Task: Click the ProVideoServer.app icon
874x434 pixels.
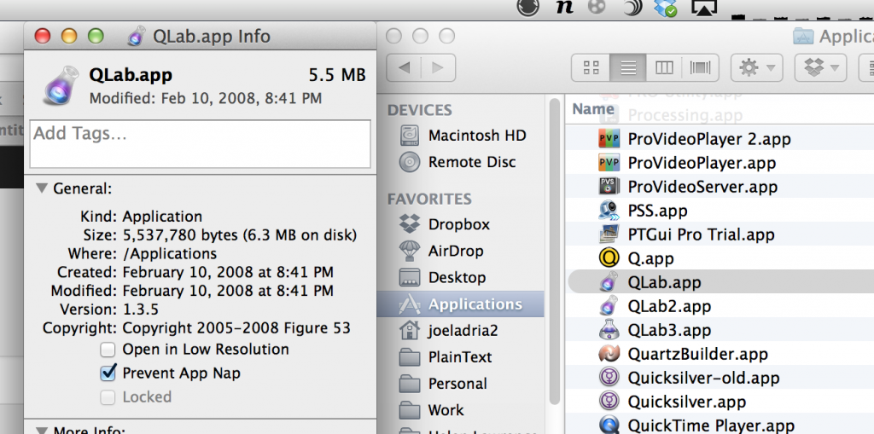Action: (609, 186)
